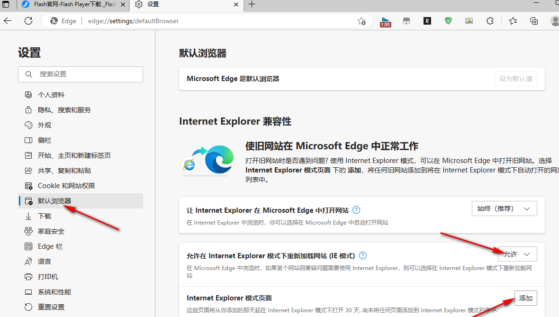The height and width of the screenshot is (317, 559).
Task: Click the 添加 button for IE mode pages
Action: click(x=526, y=298)
